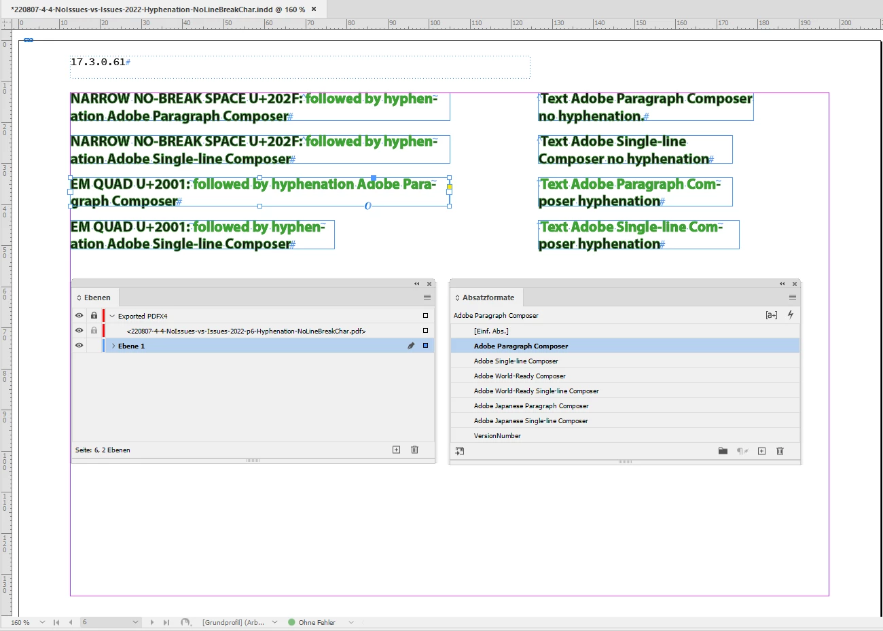Image resolution: width=883 pixels, height=631 pixels.
Task: Go to the previous page
Action: click(x=71, y=622)
